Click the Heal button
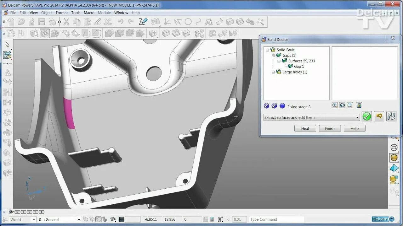Screen dimensions: 403x226 305,128
